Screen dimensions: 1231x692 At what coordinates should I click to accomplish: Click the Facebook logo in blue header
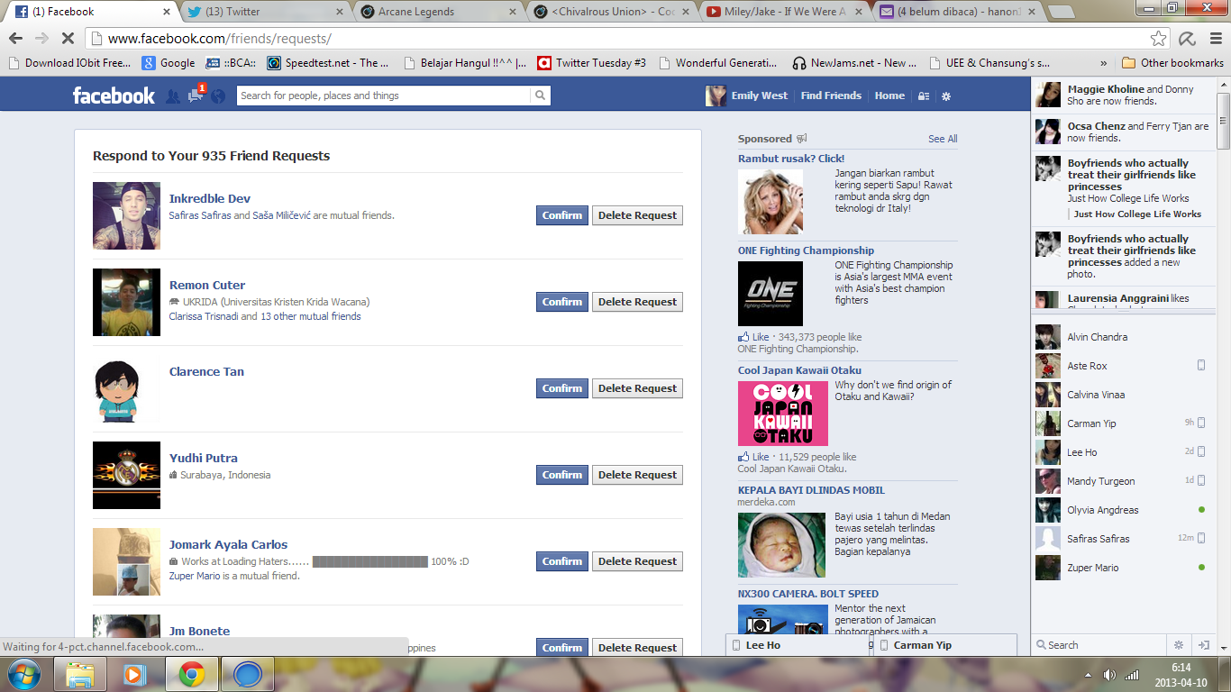114,96
